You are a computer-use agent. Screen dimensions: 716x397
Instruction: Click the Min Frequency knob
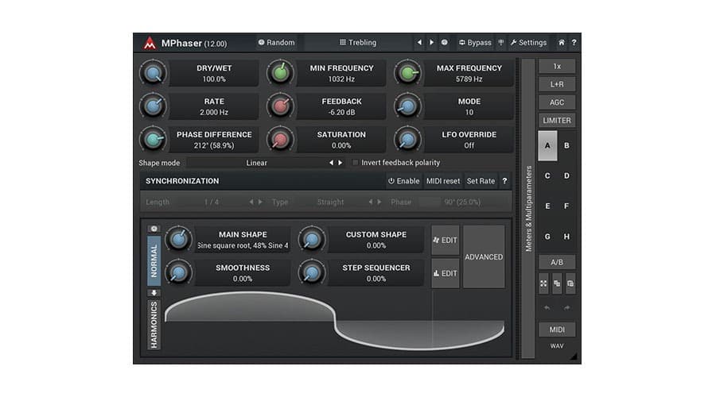coord(280,73)
